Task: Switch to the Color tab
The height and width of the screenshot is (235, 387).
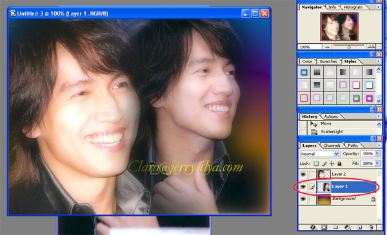Action: (x=307, y=61)
